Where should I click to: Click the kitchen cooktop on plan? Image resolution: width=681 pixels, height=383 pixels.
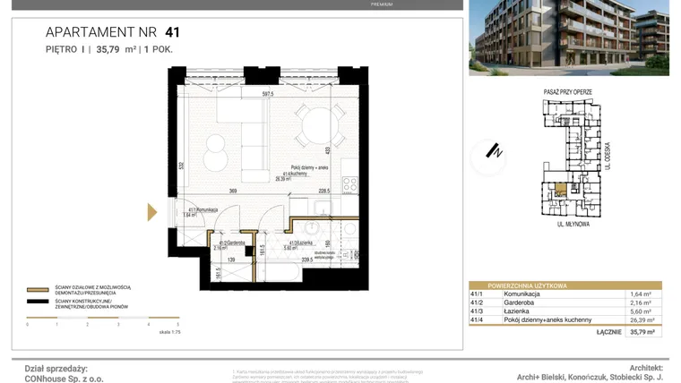pyautogui.click(x=350, y=184)
